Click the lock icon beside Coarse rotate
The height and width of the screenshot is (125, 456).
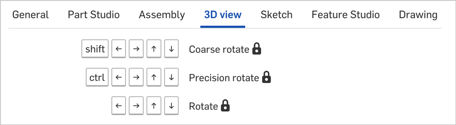tap(257, 49)
